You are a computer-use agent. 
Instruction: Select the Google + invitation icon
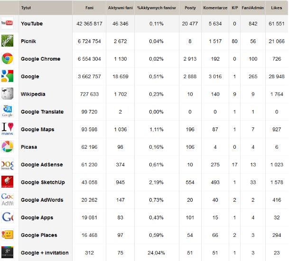point(7,252)
